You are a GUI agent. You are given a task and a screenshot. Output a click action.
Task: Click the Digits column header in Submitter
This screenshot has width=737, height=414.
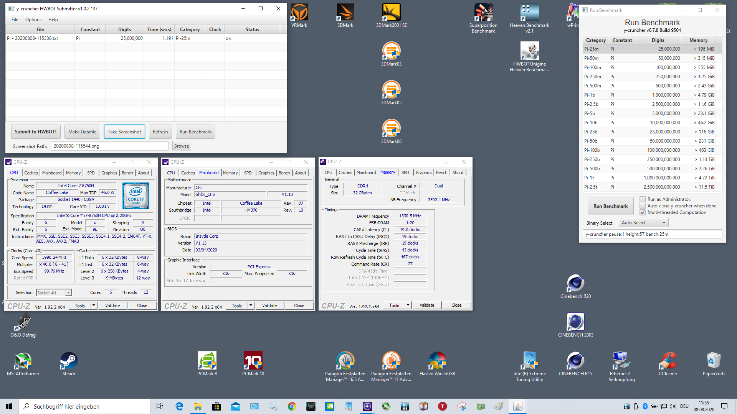pos(124,30)
